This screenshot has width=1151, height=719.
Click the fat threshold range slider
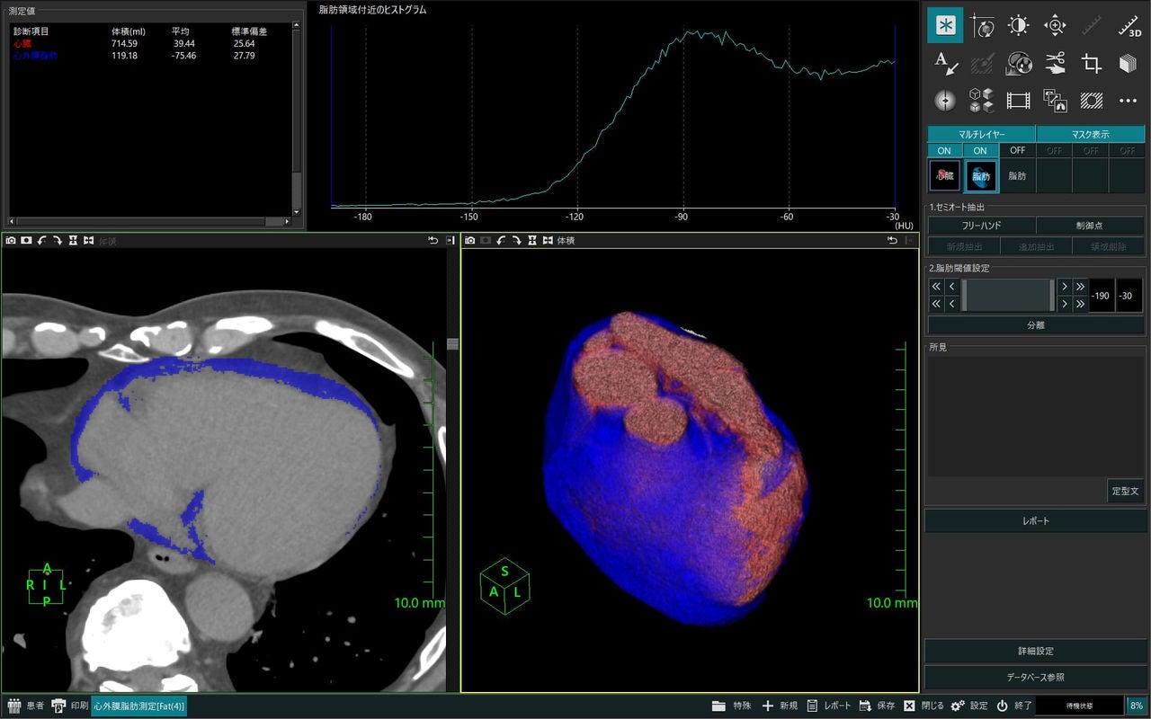(x=1007, y=295)
